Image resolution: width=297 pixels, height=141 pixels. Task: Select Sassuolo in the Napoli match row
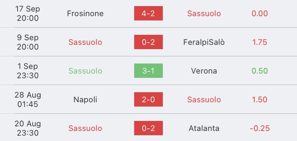(x=204, y=99)
